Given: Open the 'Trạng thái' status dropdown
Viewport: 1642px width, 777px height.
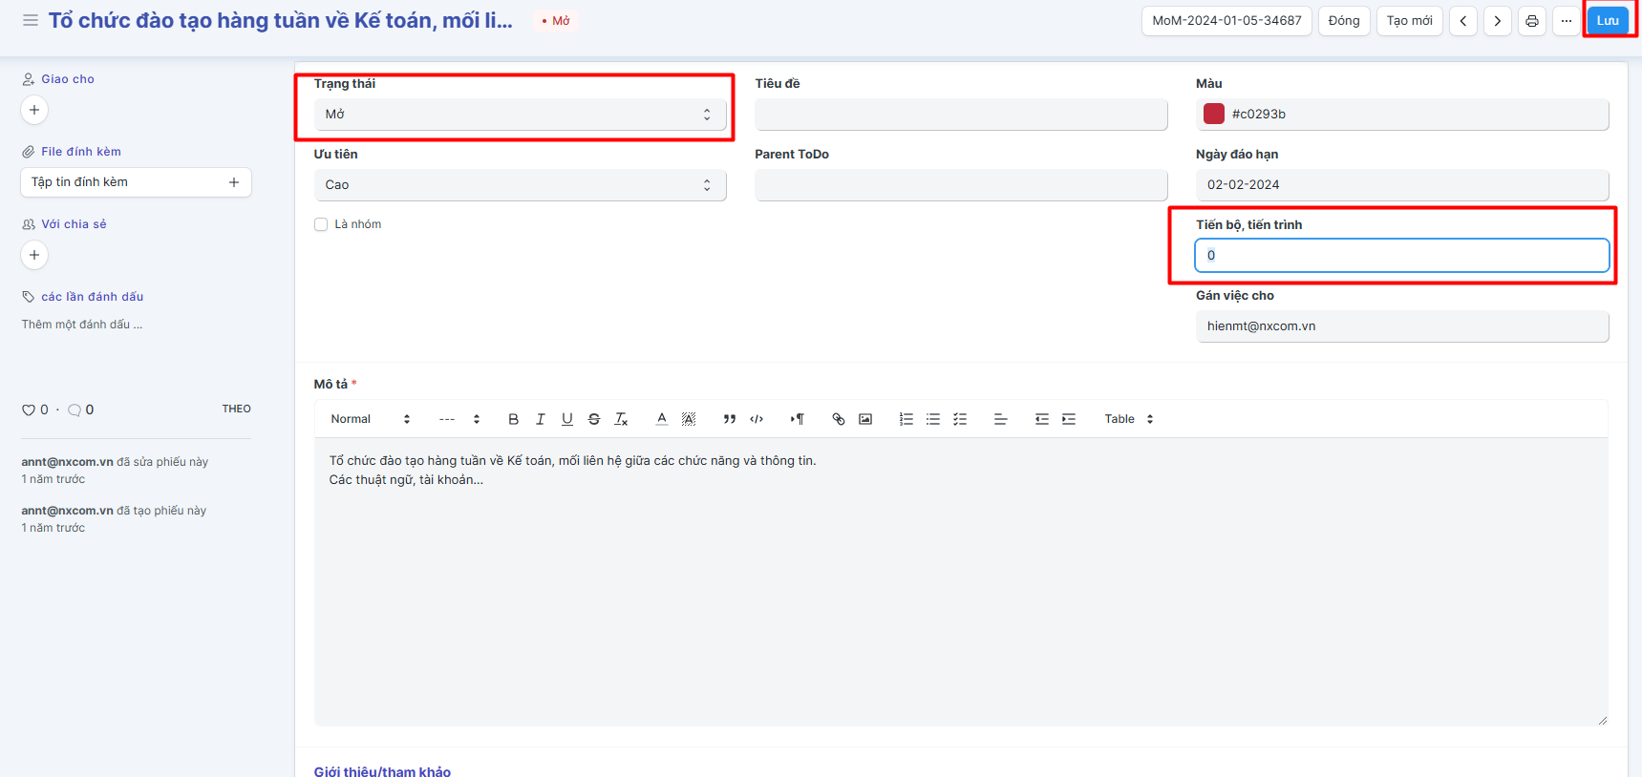Looking at the screenshot, I should pos(520,115).
